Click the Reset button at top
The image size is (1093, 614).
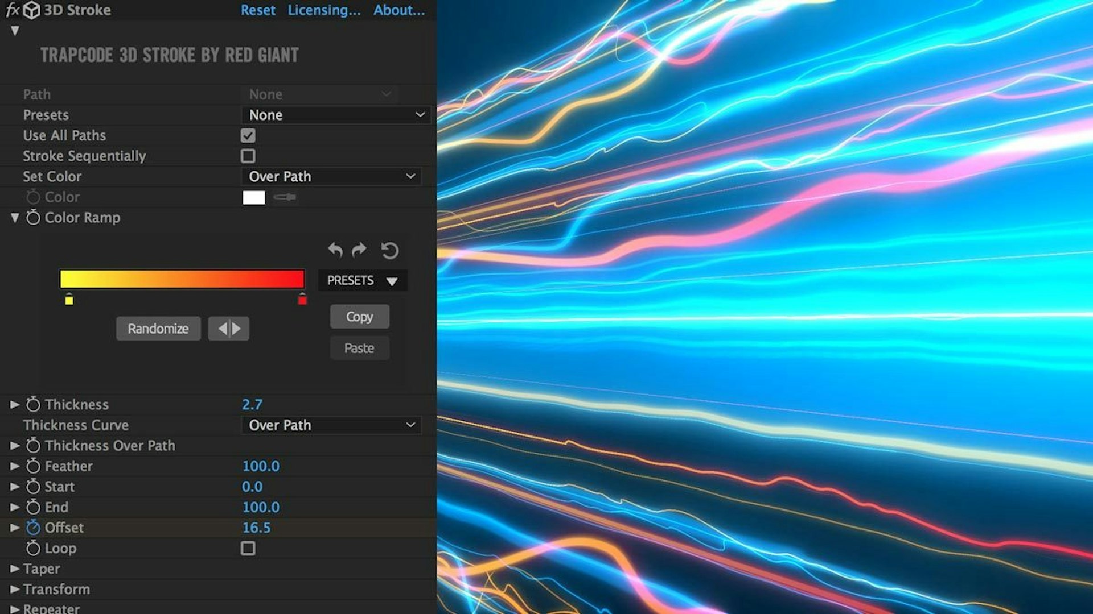click(257, 10)
